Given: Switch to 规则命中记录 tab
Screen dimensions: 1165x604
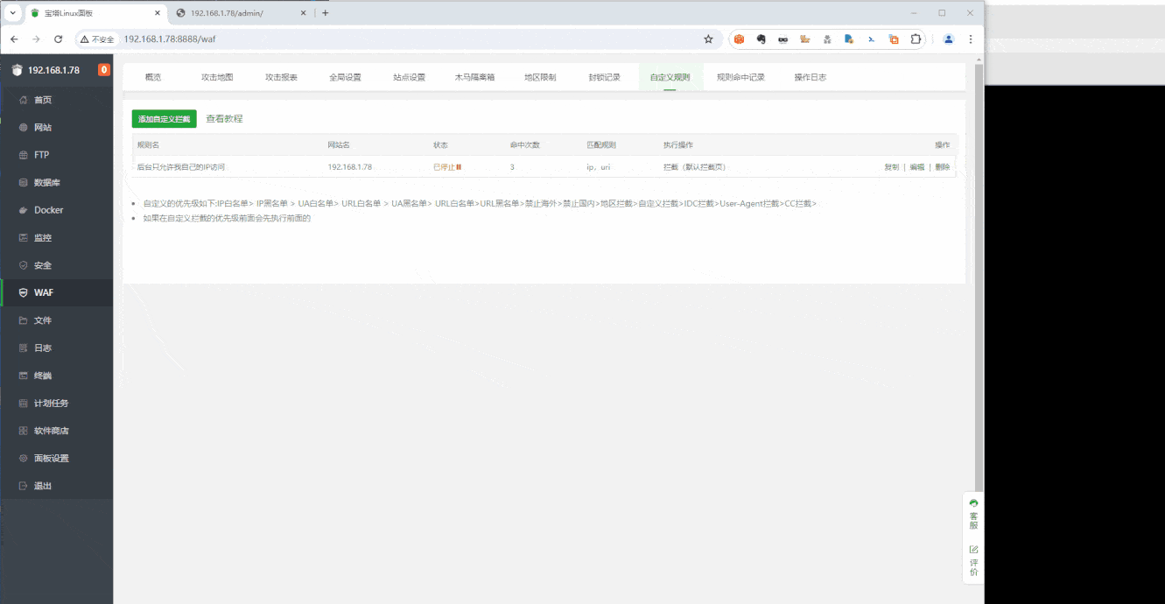Looking at the screenshot, I should pos(740,77).
